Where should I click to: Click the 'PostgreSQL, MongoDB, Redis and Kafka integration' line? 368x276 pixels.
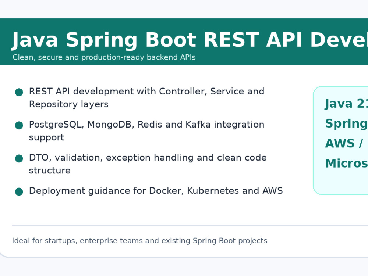pyautogui.click(x=147, y=125)
